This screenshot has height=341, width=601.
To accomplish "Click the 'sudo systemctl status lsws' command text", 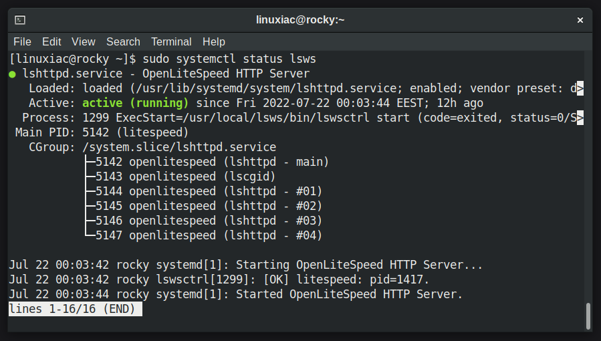I will [x=229, y=59].
